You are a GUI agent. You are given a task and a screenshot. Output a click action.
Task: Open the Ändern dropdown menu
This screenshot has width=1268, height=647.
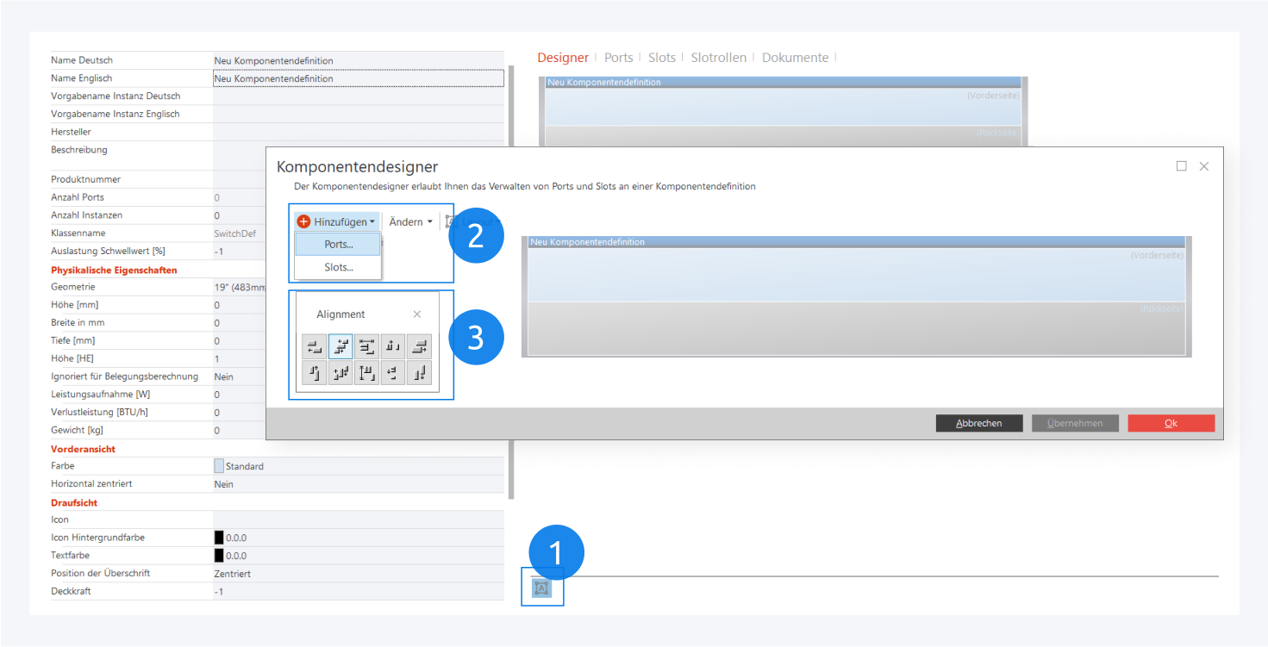pos(410,222)
